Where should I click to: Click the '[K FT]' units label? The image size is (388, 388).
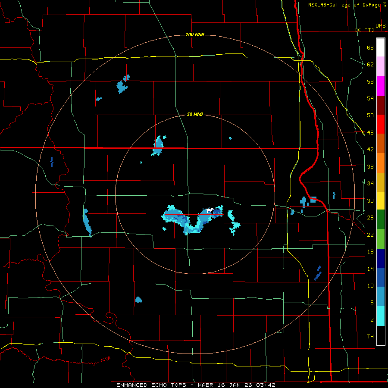coord(364,30)
